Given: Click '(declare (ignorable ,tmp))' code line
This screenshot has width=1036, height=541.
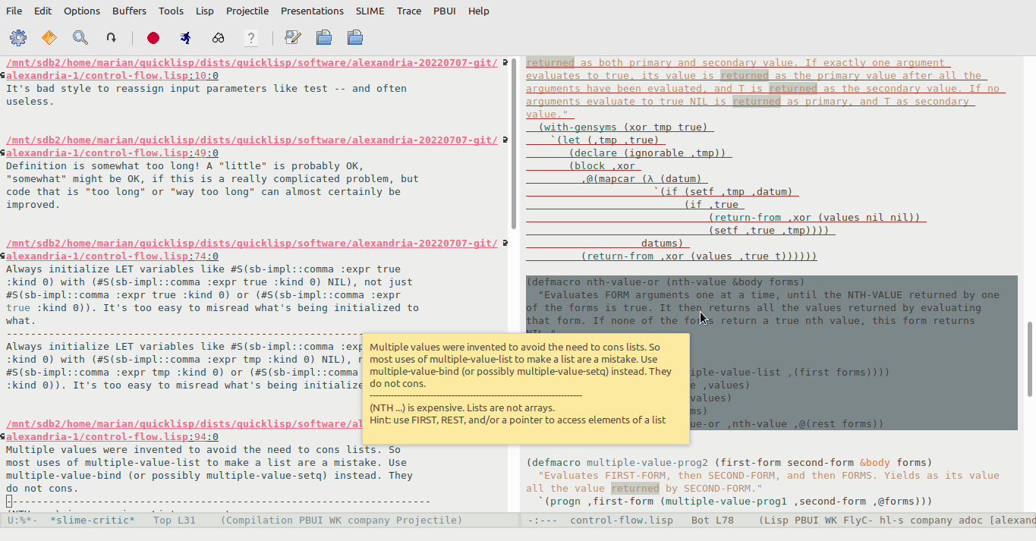Looking at the screenshot, I should (647, 153).
